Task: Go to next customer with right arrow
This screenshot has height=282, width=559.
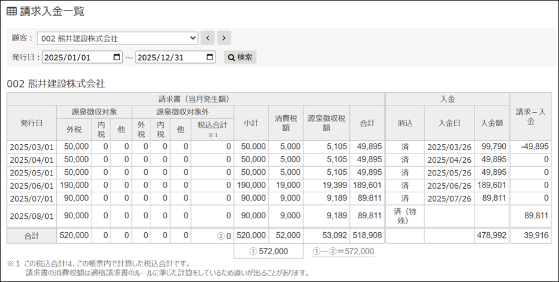Action: 224,38
